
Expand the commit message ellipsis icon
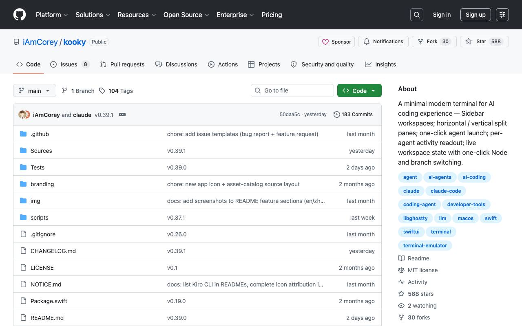point(122,115)
